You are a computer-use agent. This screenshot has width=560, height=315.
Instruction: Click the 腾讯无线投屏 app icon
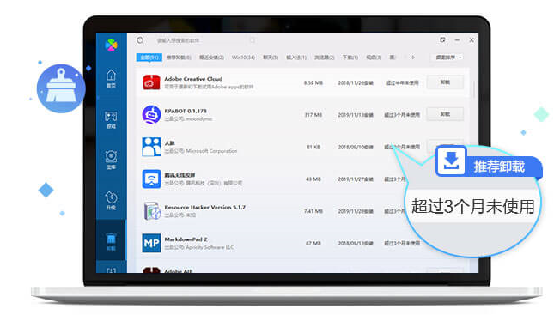pos(151,179)
